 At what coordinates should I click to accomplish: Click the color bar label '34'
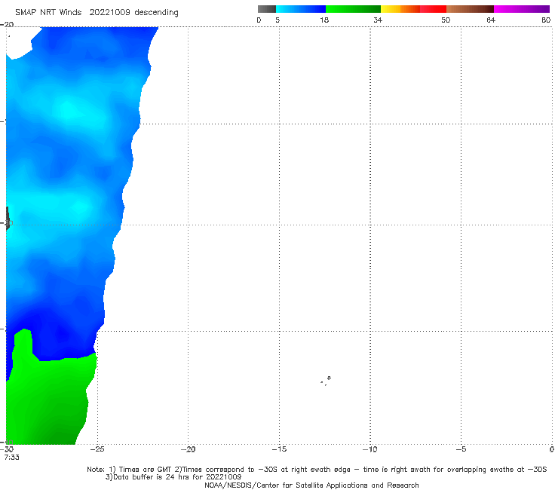378,20
